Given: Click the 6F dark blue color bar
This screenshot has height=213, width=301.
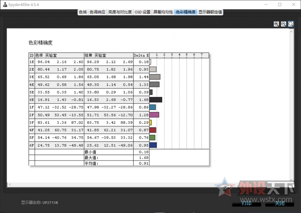Looking at the screenshot, I should [x=153, y=145].
